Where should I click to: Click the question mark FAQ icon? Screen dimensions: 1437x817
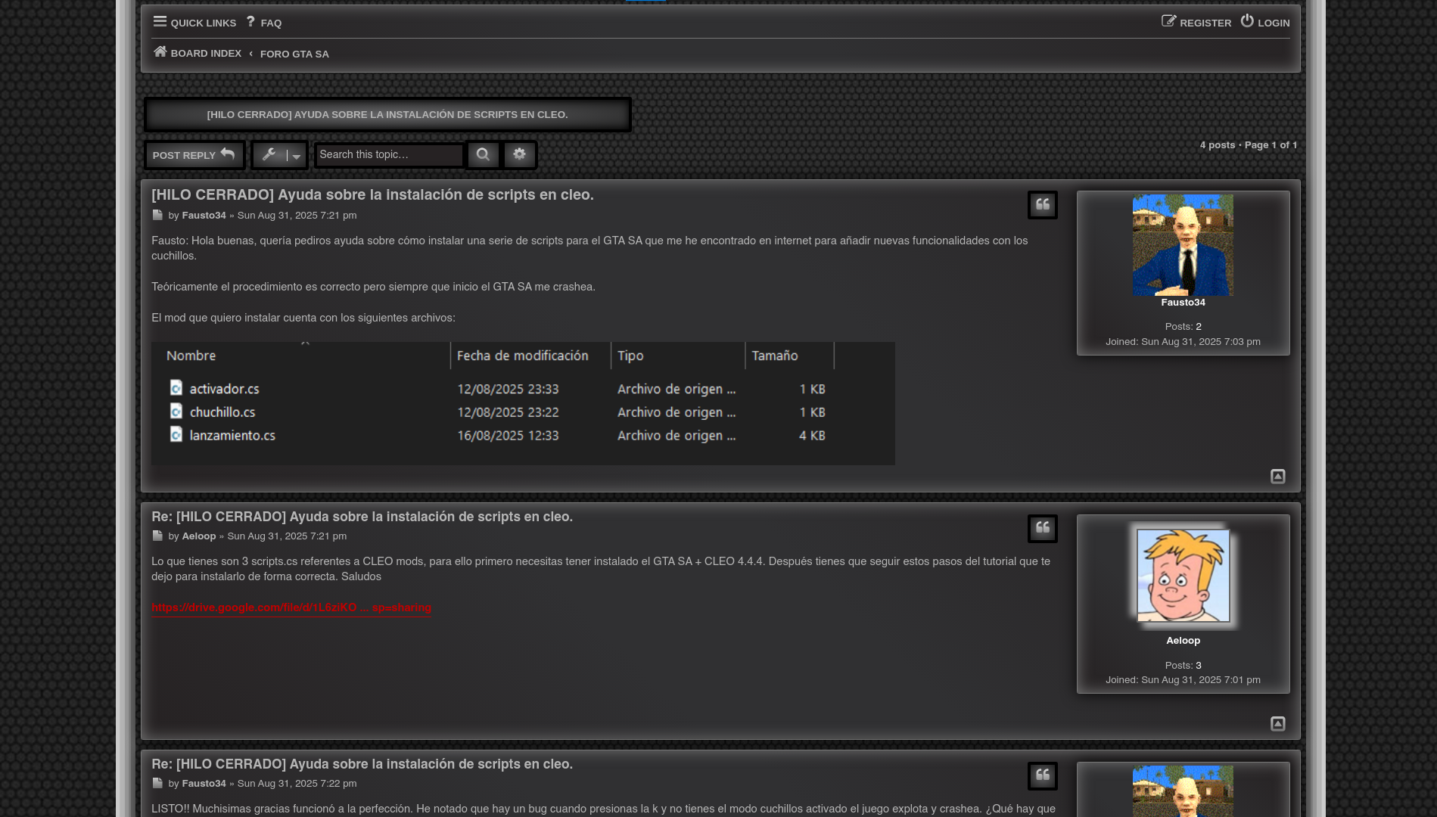(250, 22)
